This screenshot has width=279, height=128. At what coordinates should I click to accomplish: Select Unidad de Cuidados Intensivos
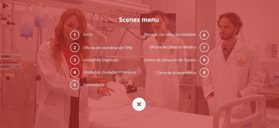(110, 72)
